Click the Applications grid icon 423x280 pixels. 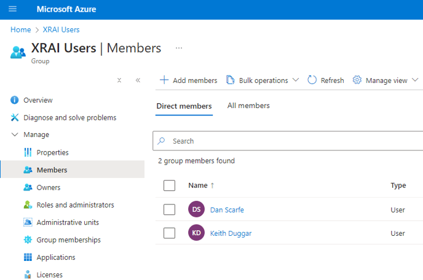[28, 257]
